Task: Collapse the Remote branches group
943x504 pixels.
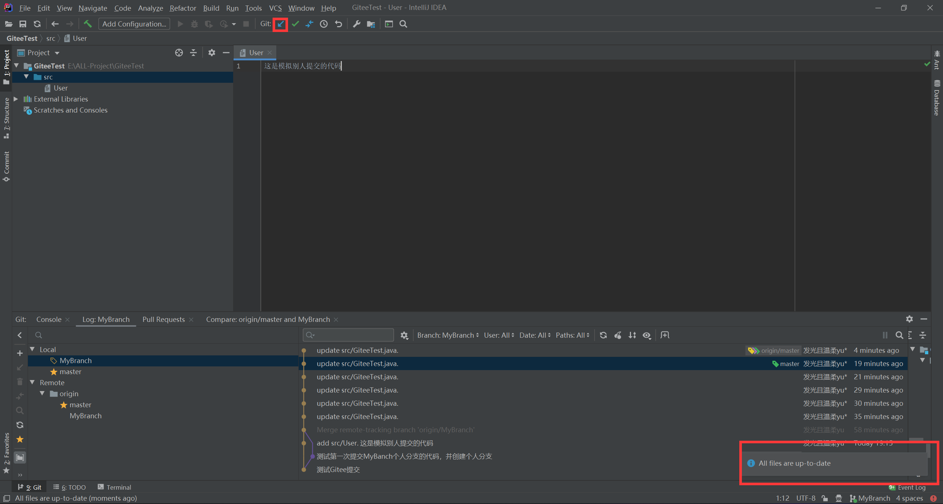Action: [x=32, y=382]
